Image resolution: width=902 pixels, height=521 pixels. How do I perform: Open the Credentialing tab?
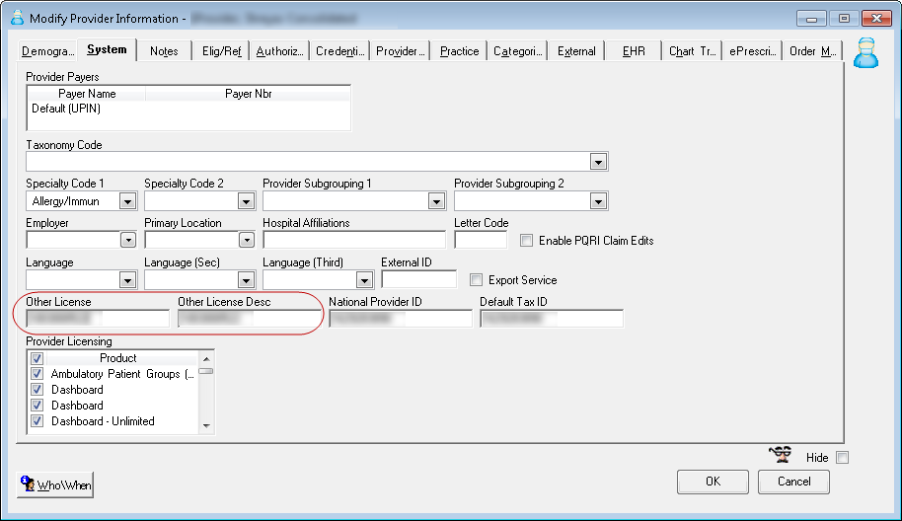[339, 51]
